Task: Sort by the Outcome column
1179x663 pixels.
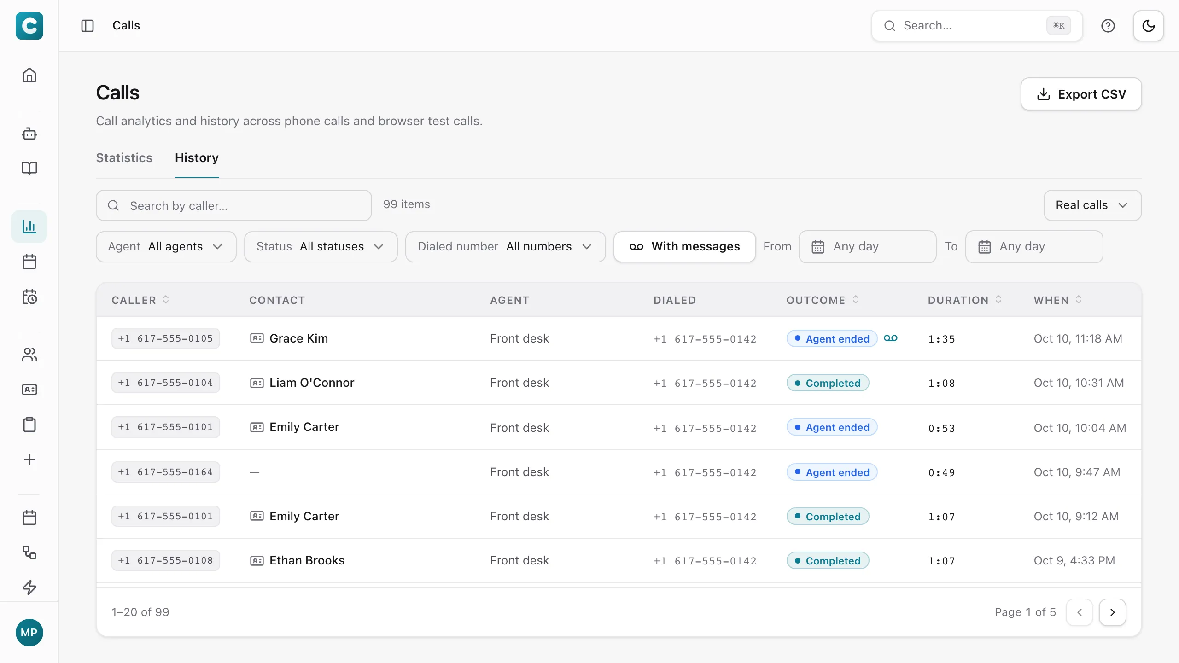Action: 823,300
